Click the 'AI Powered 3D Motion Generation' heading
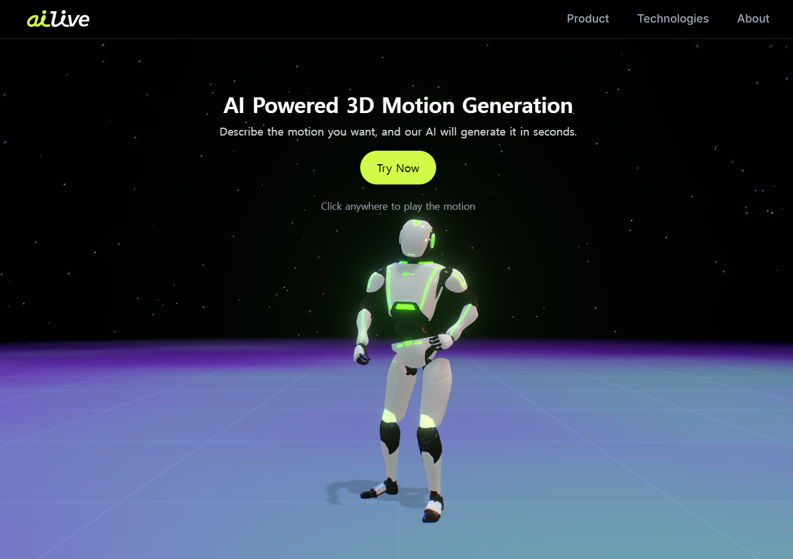Viewport: 793px width, 559px height. [x=398, y=106]
